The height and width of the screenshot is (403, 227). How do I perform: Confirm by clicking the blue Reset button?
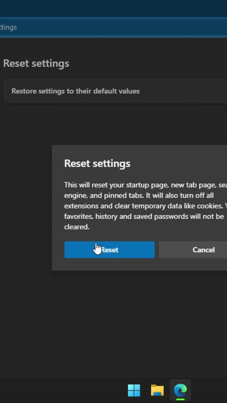109,250
